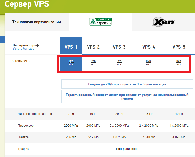This screenshot has width=195, height=157.
Task: Click the 7 Гб disk space value
Action: click(x=71, y=114)
